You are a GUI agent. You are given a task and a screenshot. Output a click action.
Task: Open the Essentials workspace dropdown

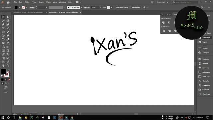coord(163,2)
